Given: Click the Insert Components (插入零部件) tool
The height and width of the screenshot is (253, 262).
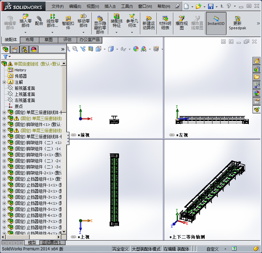Looking at the screenshot, I should (x=25, y=21).
